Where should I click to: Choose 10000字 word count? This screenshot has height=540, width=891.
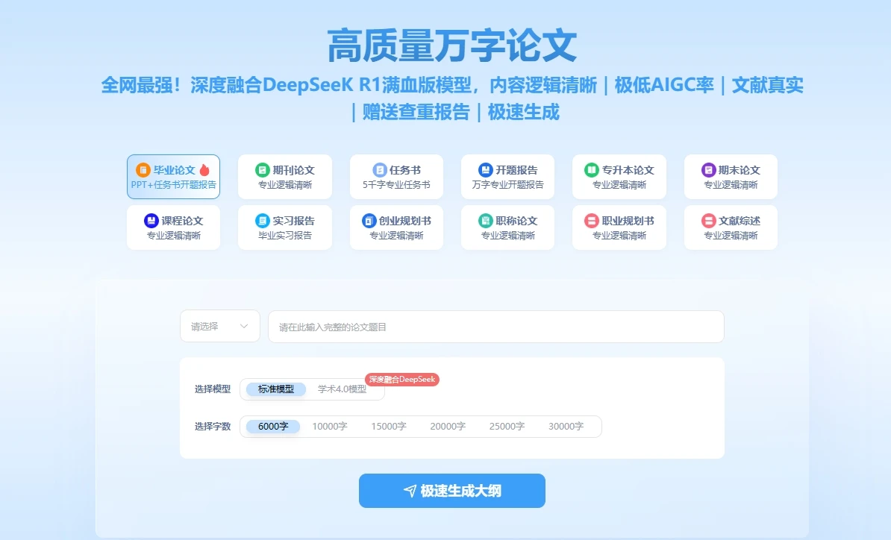point(330,427)
